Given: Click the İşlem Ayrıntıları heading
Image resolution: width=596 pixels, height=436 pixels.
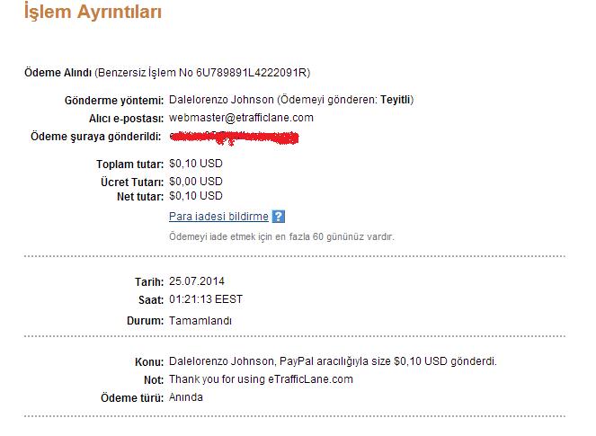Looking at the screenshot, I should pos(93,12).
